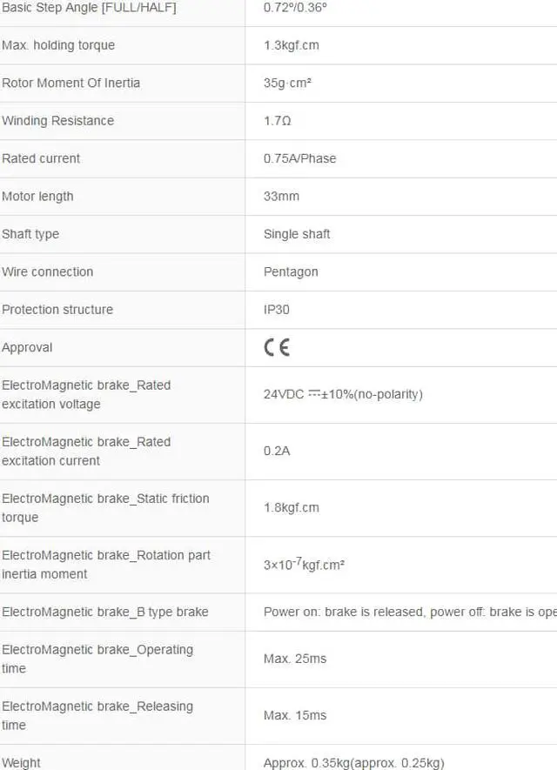Click the Basic Step Angle label

click(89, 8)
